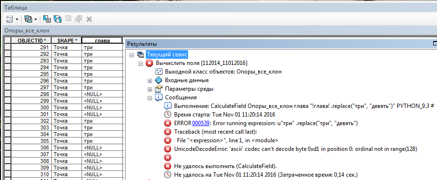Image resolution: width=437 pixels, height=180 pixels.
Task: Select the Текущий сеанс tree label
Action: [167, 54]
